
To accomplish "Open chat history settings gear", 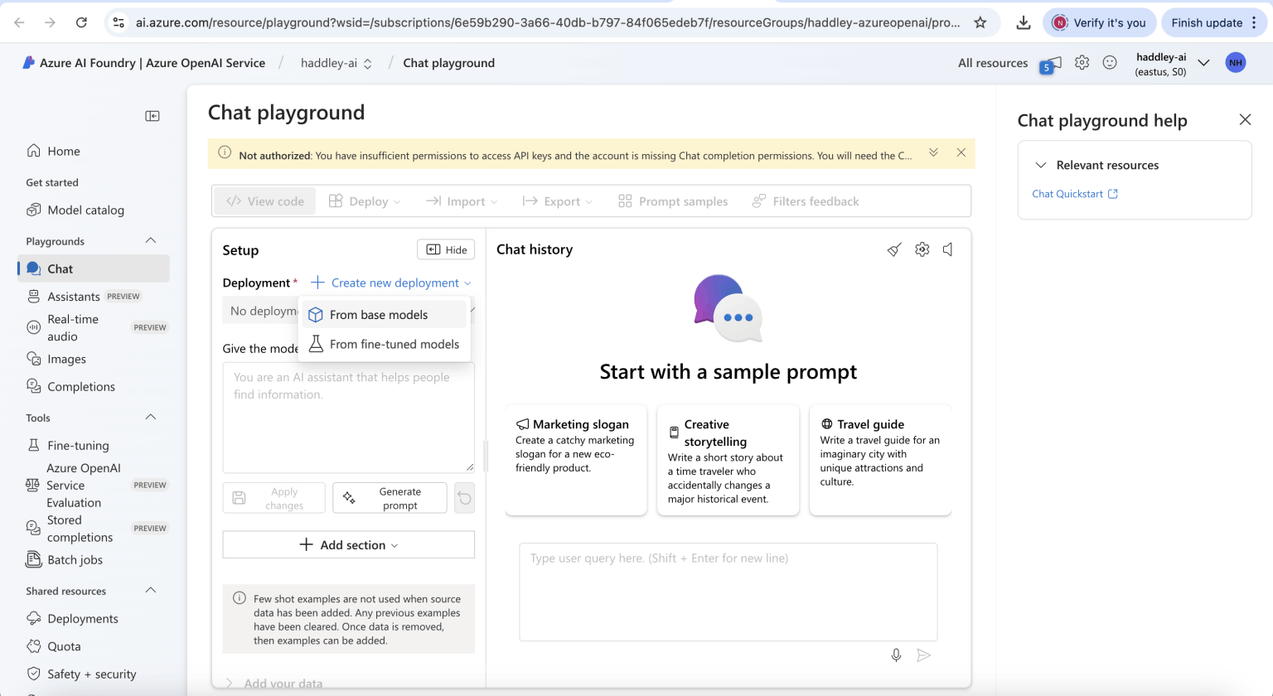I will pyautogui.click(x=922, y=249).
